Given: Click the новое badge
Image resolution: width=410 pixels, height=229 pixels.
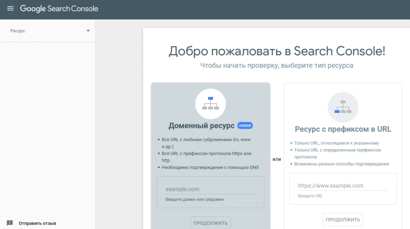Looking at the screenshot, I should (x=245, y=125).
